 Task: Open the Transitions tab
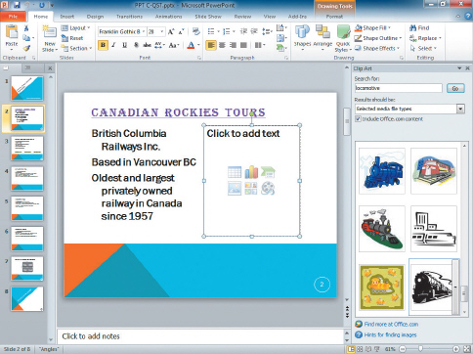tap(129, 17)
